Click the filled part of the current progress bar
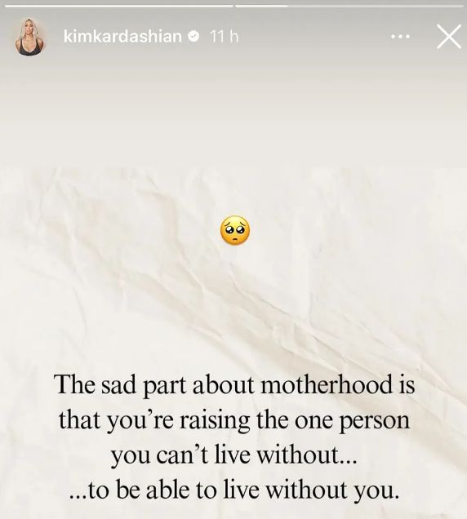 pyautogui.click(x=261, y=6)
